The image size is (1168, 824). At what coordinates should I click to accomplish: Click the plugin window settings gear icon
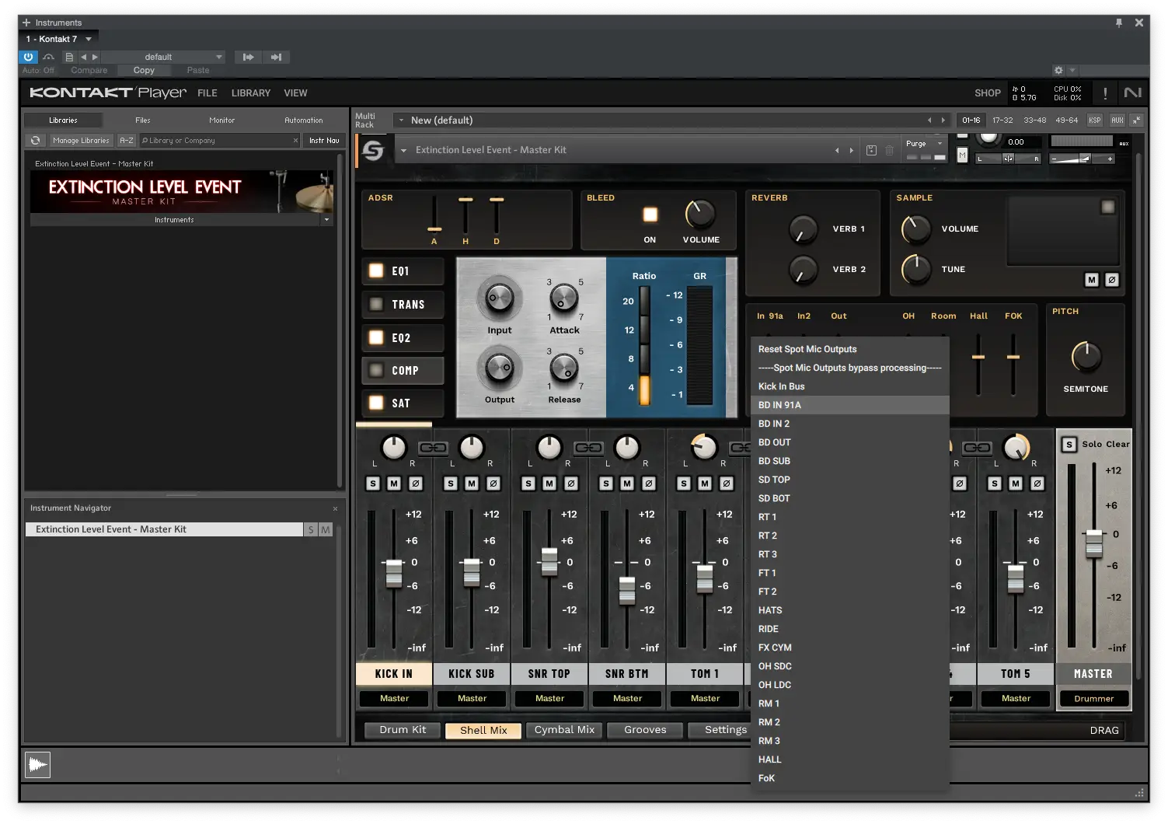[1058, 70]
